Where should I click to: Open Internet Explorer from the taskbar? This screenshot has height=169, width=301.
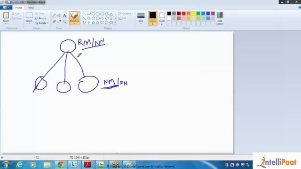click(20, 165)
